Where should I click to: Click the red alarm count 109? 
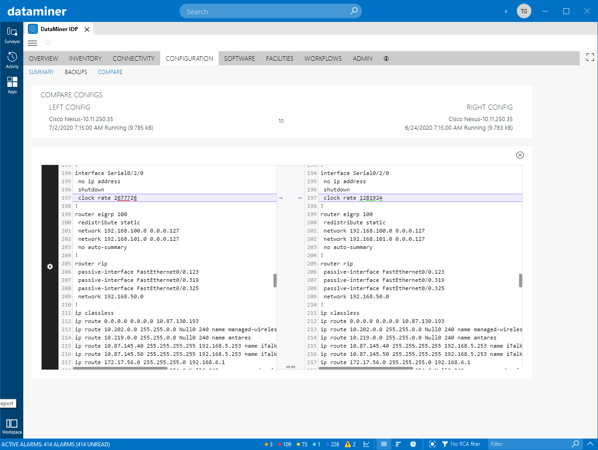click(x=284, y=444)
